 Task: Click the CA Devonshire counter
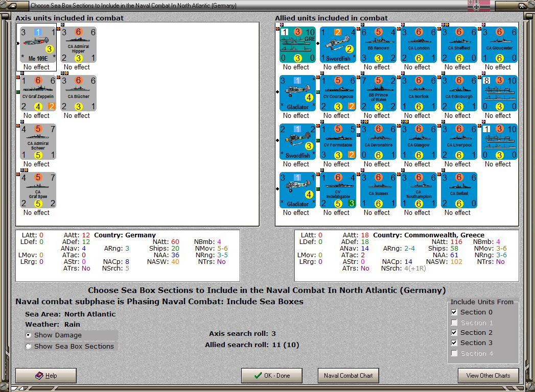(378, 142)
